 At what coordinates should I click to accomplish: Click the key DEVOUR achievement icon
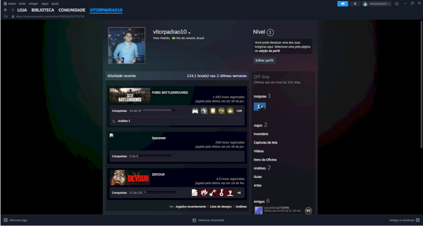[222, 193]
